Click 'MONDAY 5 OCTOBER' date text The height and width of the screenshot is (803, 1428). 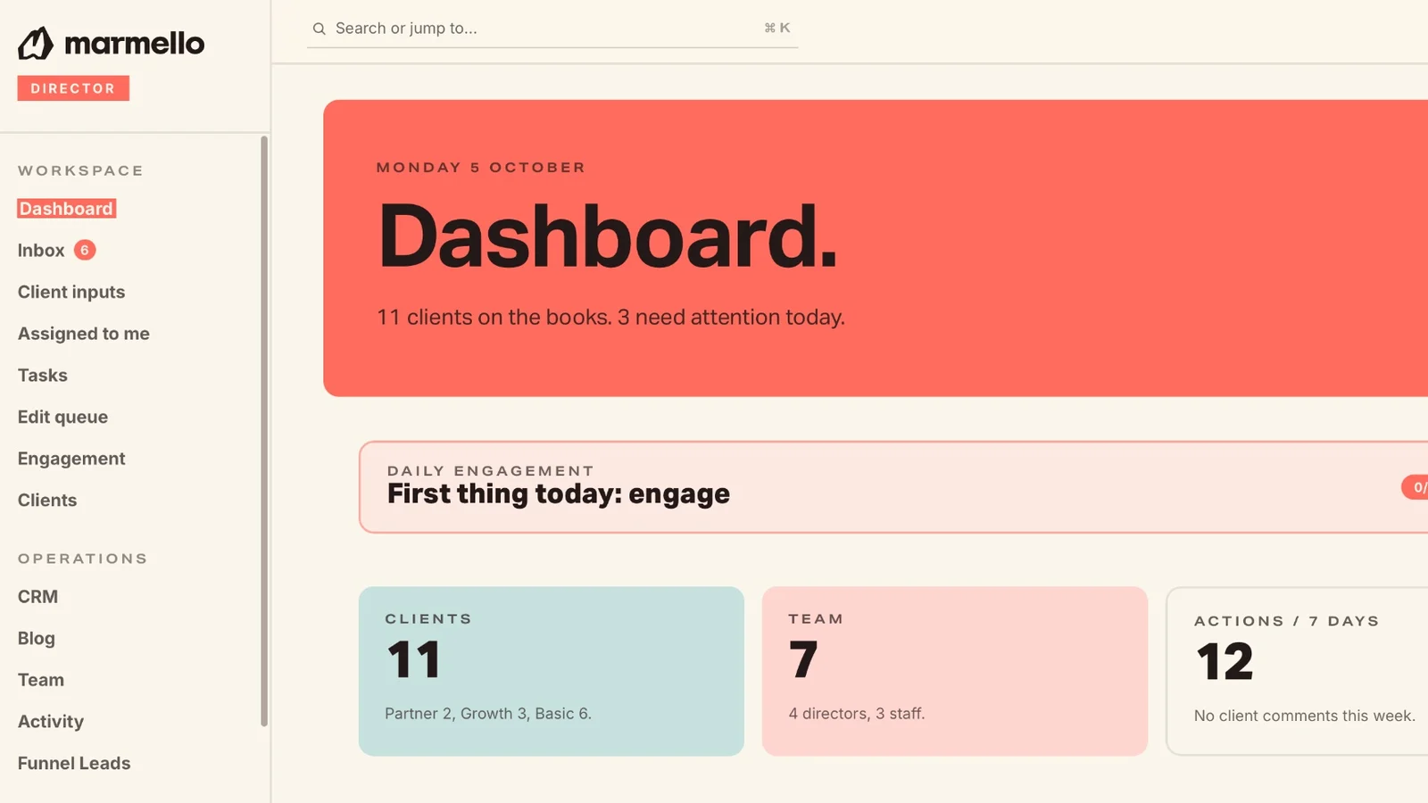pos(481,168)
